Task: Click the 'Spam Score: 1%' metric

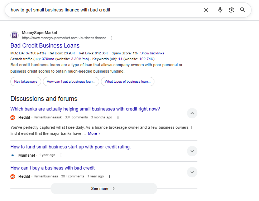Action: [125, 53]
